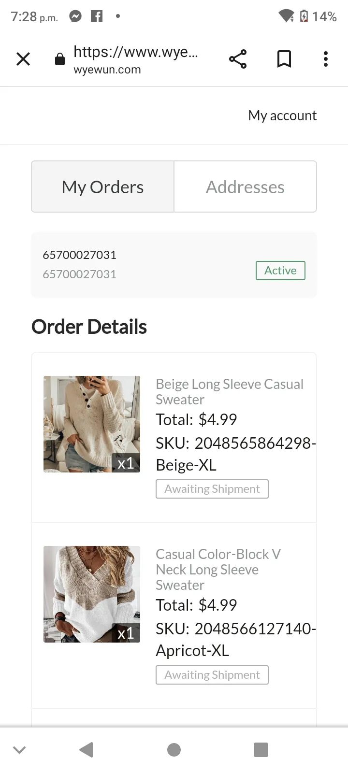View the color-block sweater product thumbnail
This screenshot has width=348, height=773.
point(92,594)
